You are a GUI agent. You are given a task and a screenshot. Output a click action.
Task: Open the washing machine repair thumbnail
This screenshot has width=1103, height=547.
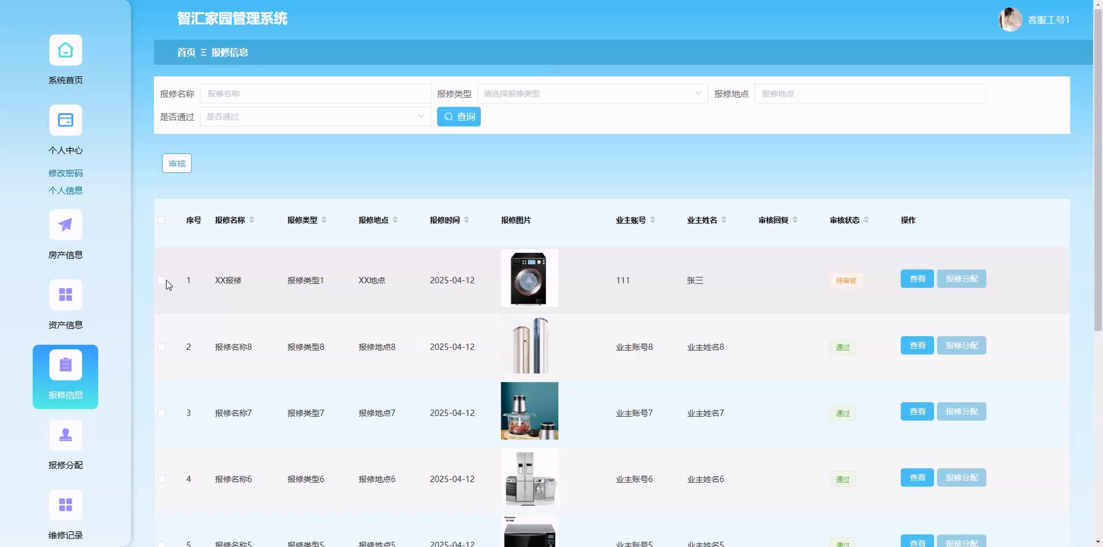click(x=529, y=279)
